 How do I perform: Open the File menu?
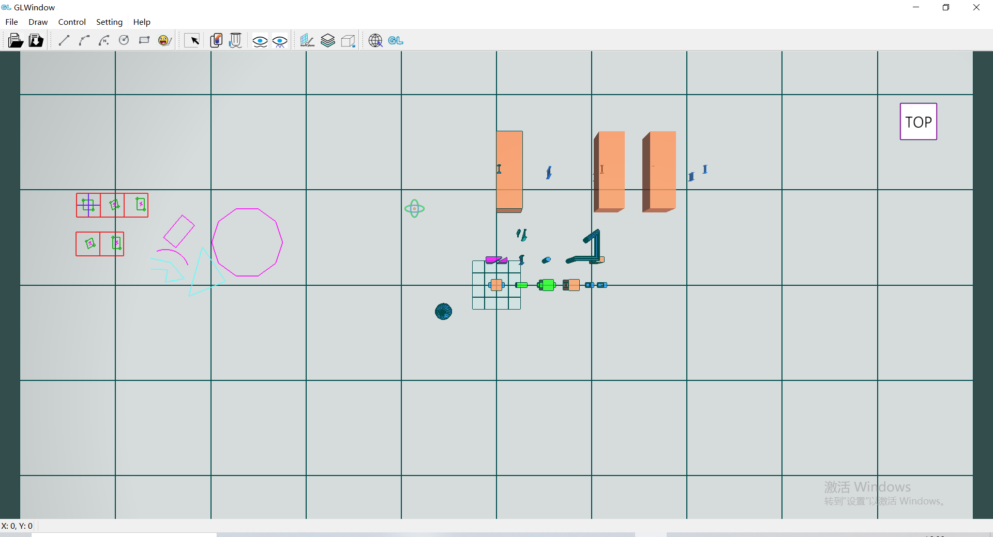pyautogui.click(x=11, y=22)
